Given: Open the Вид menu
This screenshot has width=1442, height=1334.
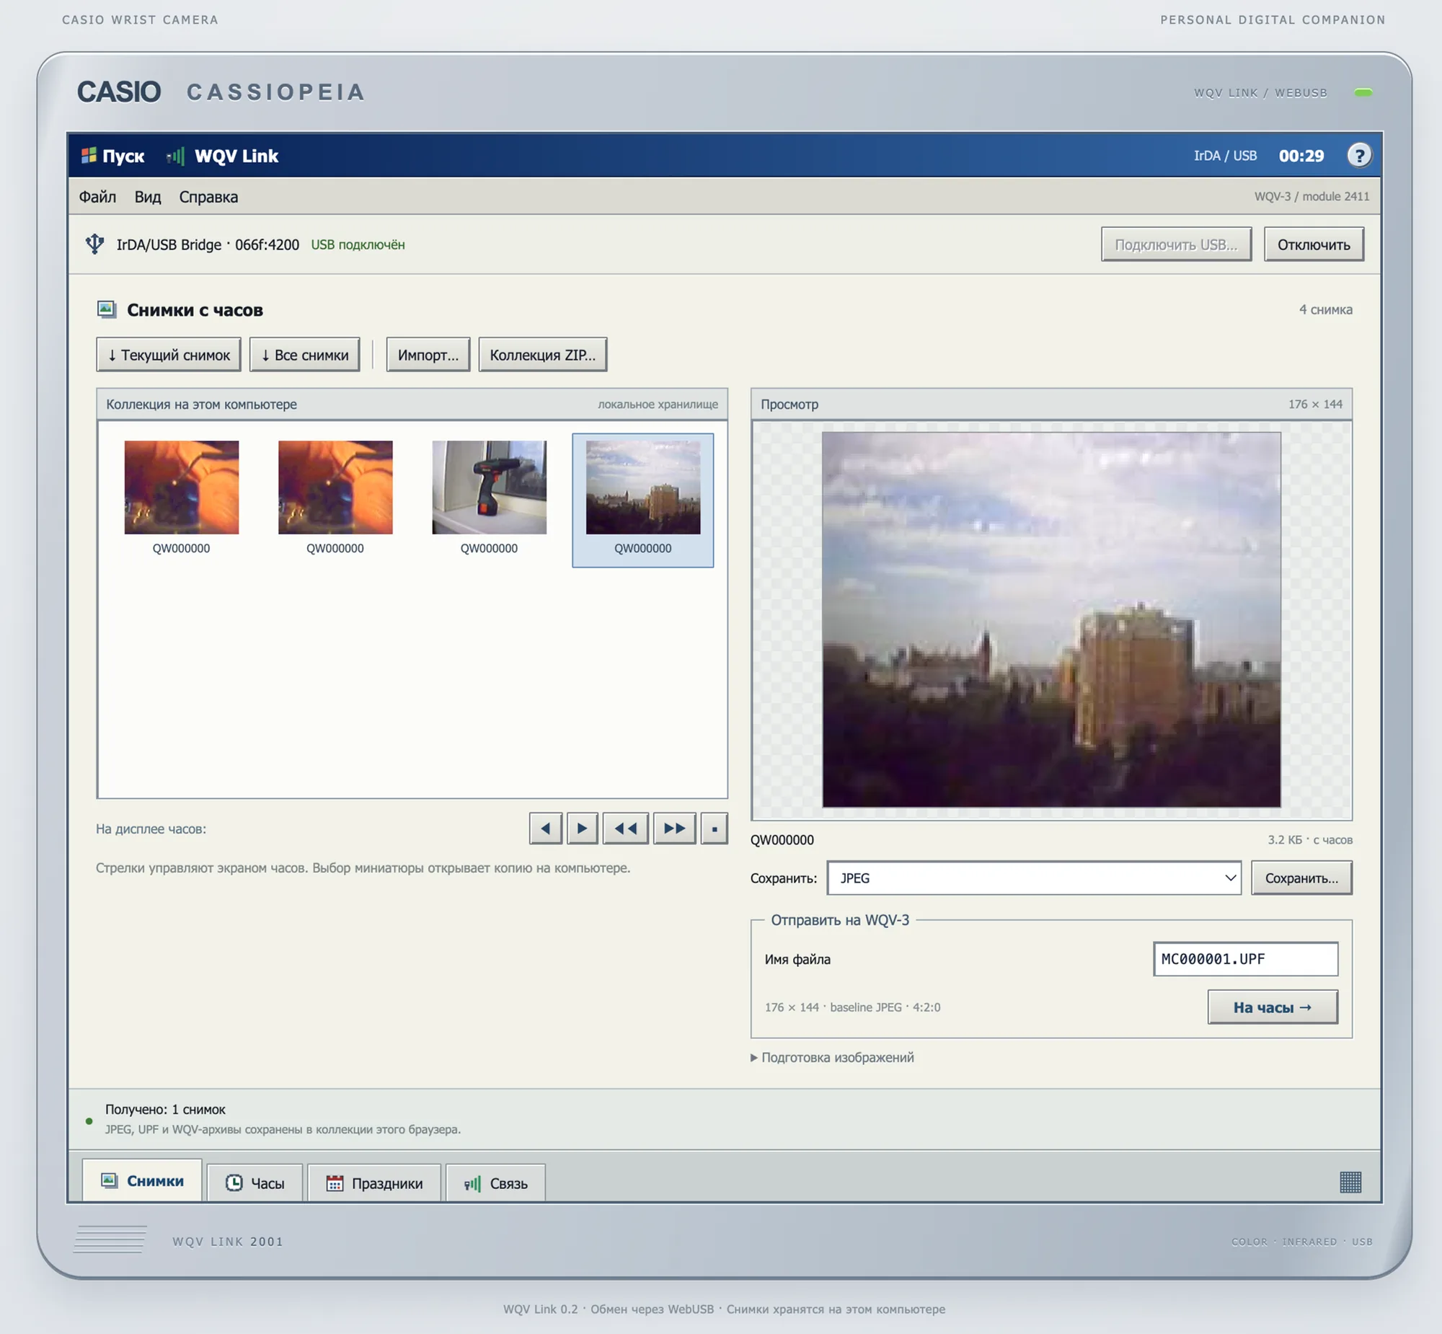Looking at the screenshot, I should pos(147,196).
